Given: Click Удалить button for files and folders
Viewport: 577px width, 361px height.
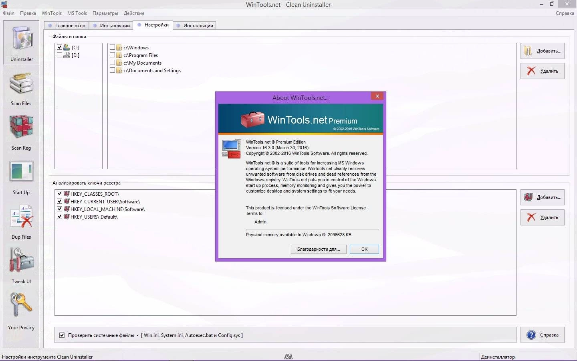Looking at the screenshot, I should [x=543, y=71].
